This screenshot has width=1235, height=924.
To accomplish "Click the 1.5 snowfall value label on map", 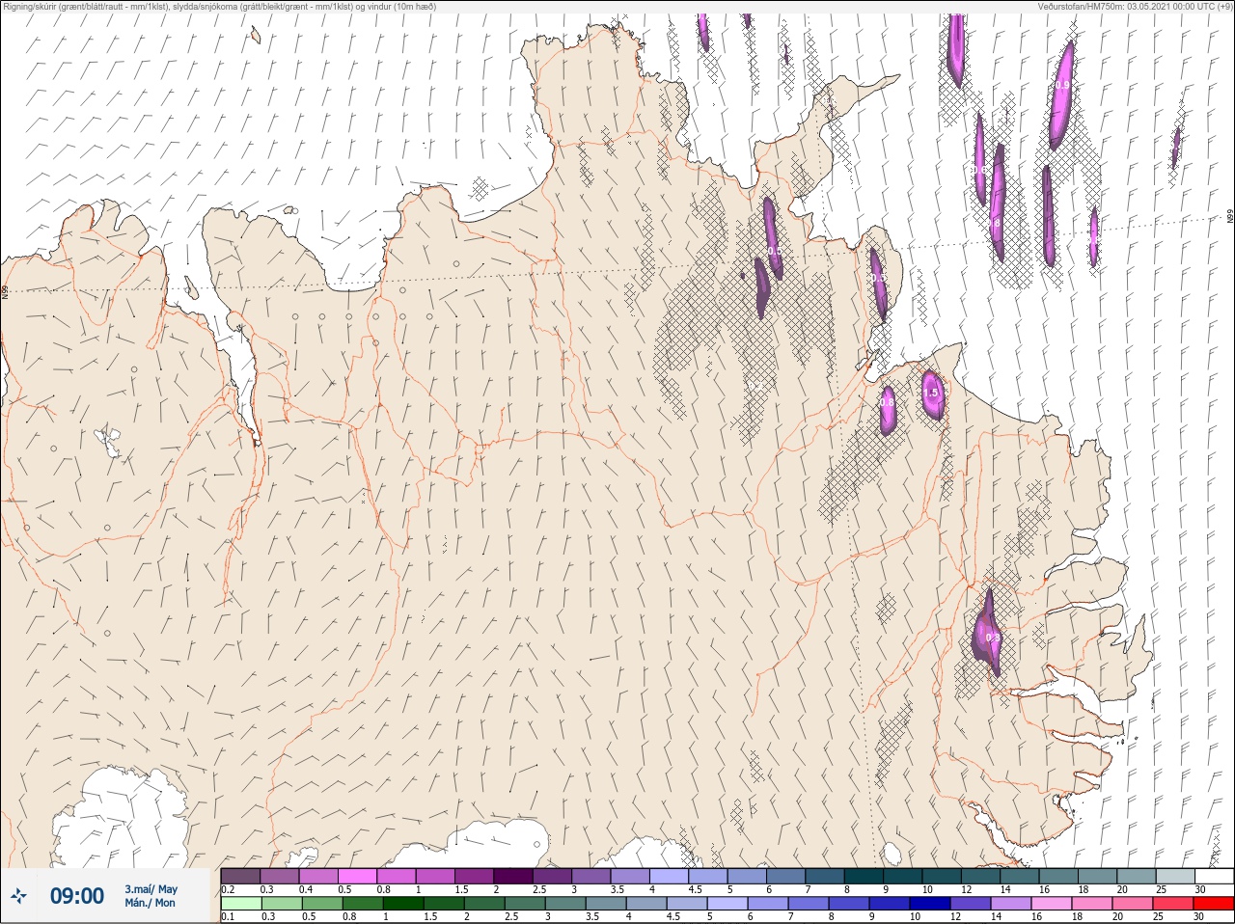I will [931, 393].
